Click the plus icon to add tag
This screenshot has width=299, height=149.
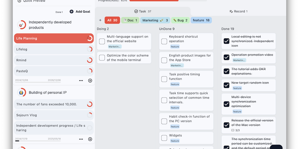pyautogui.click(x=100, y=20)
